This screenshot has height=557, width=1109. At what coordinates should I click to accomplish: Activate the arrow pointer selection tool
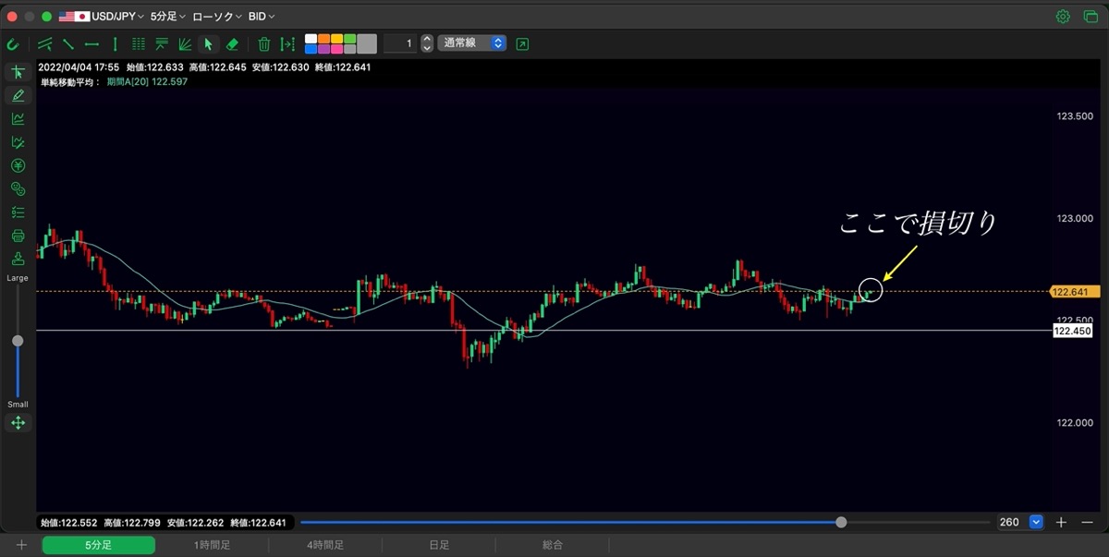coord(209,43)
